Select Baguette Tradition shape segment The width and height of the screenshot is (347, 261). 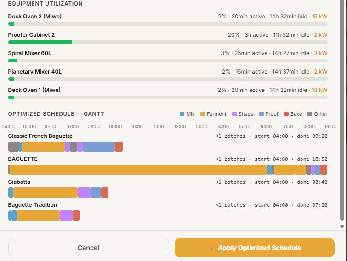pyautogui.click(x=66, y=216)
